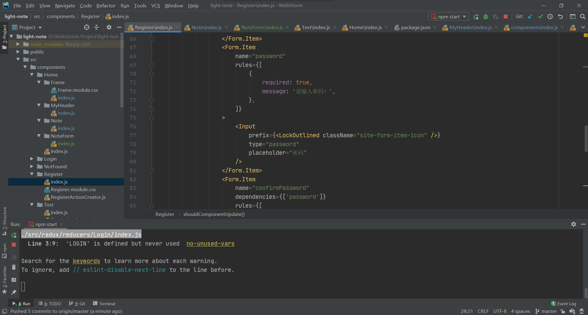
Task: Collapse the src folder
Action: (x=18, y=59)
